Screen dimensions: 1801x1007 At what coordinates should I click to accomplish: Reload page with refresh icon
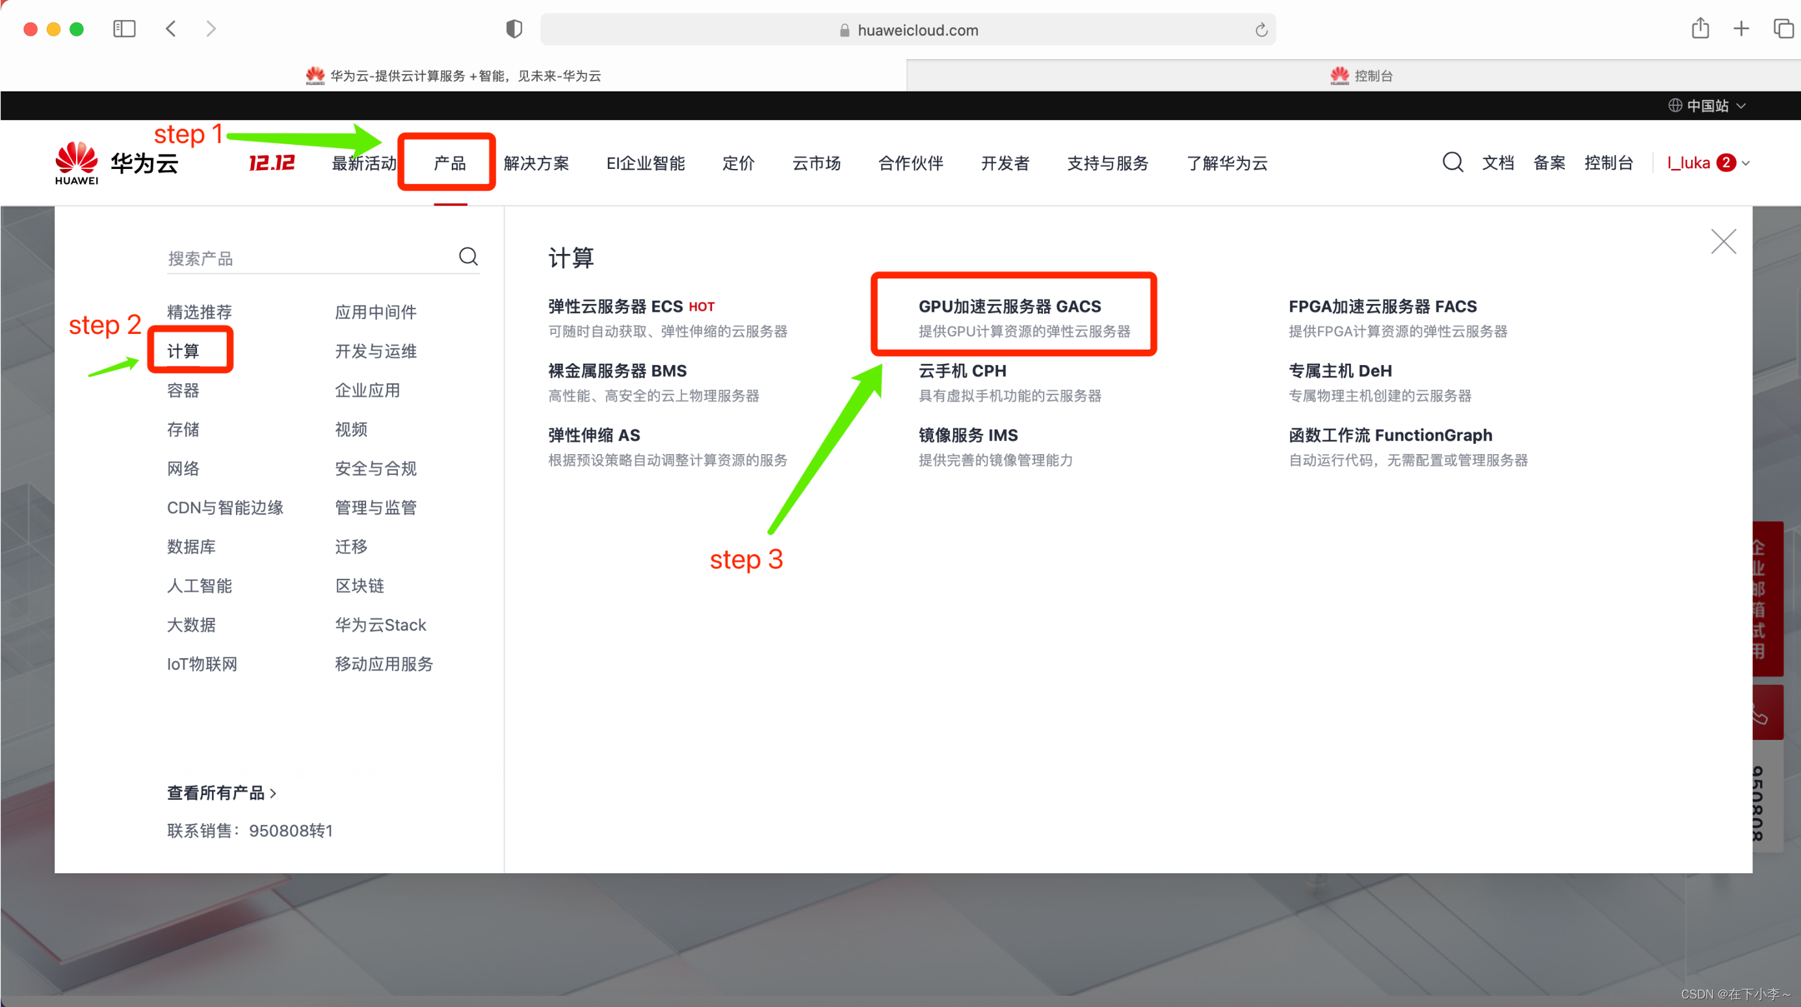[x=1261, y=30]
